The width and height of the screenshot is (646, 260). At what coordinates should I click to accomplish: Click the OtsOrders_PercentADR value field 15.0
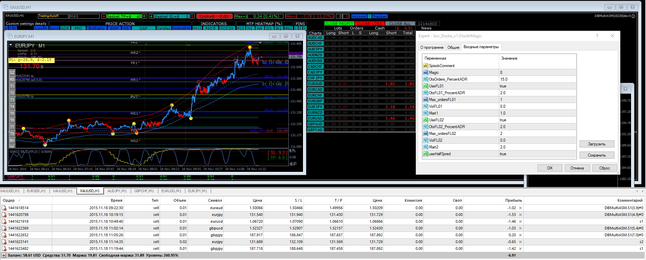[x=537, y=79]
